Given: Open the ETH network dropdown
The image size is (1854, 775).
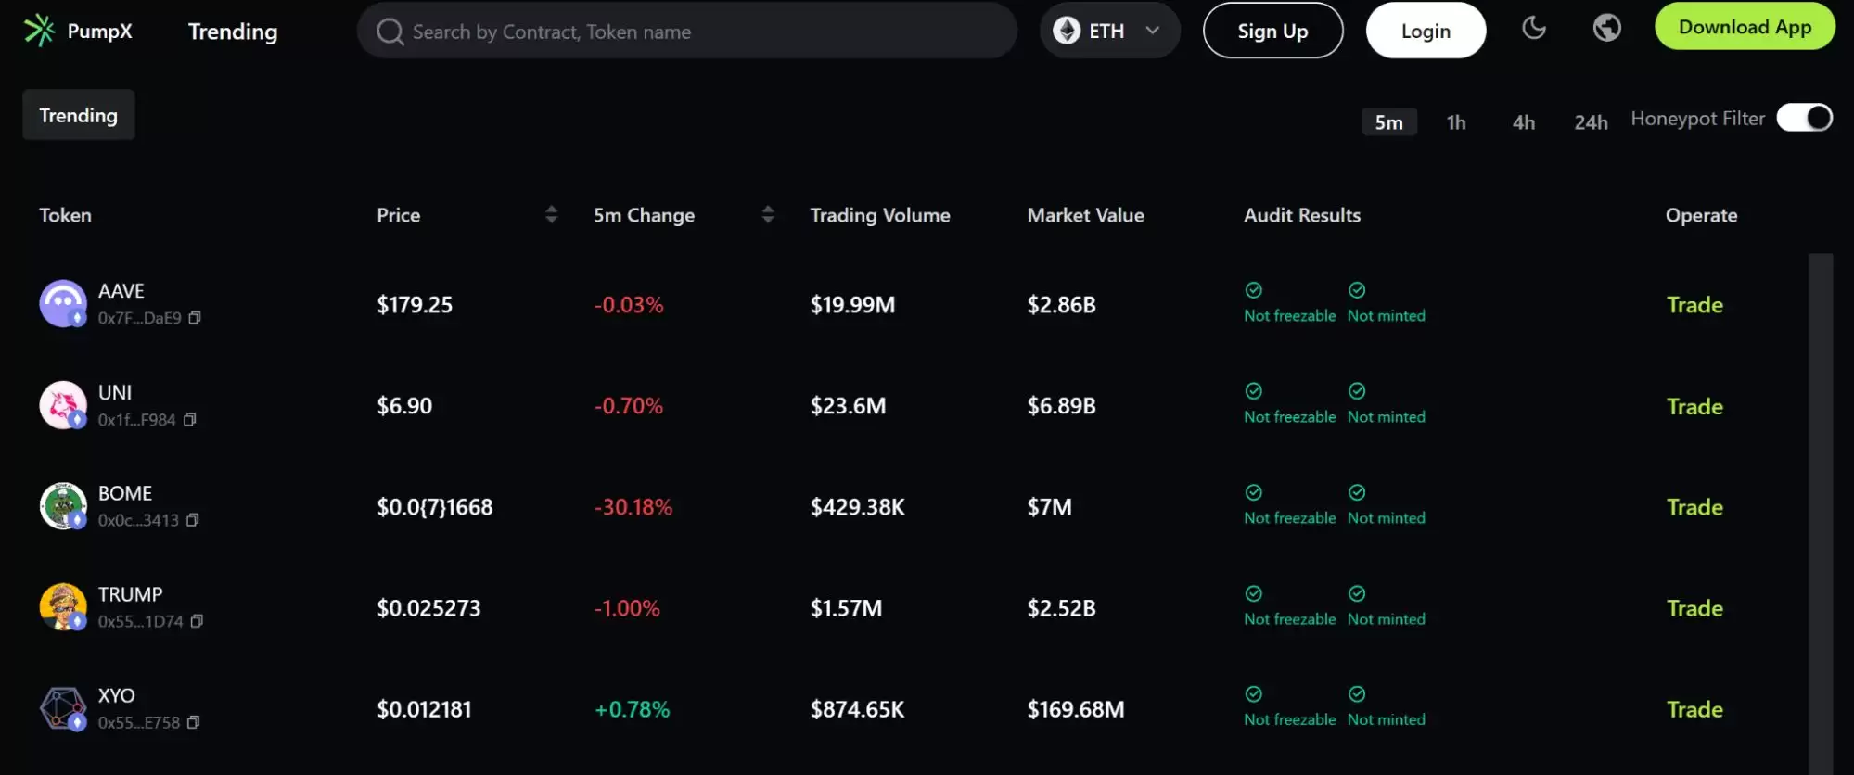Looking at the screenshot, I should click(x=1109, y=31).
